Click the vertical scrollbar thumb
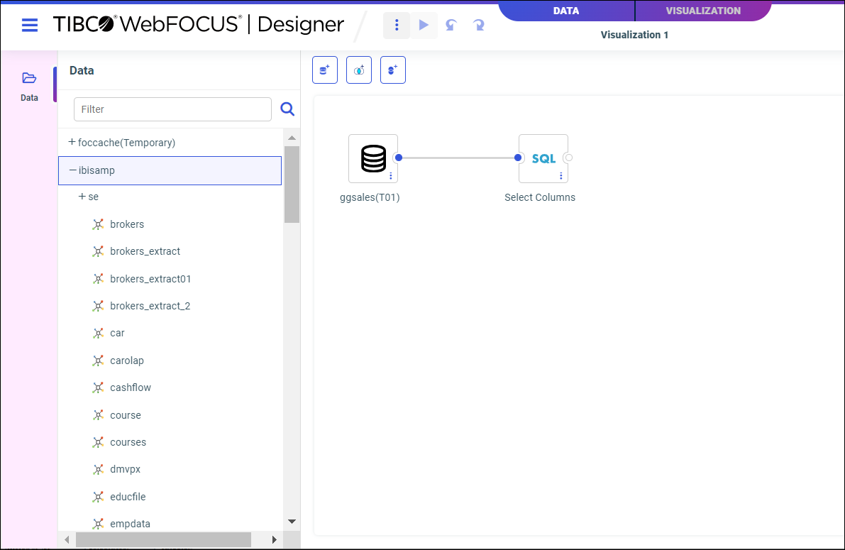The image size is (845, 550). [292, 184]
